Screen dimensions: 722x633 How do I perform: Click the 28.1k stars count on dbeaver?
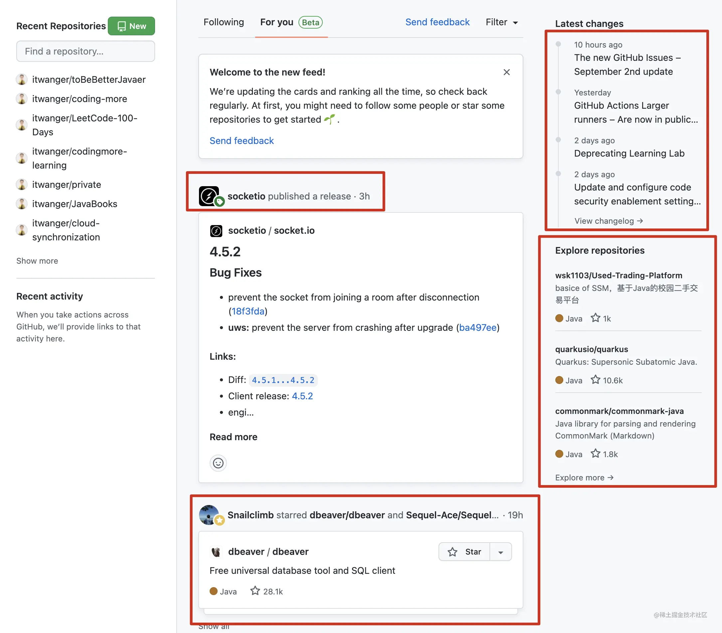pyautogui.click(x=267, y=591)
